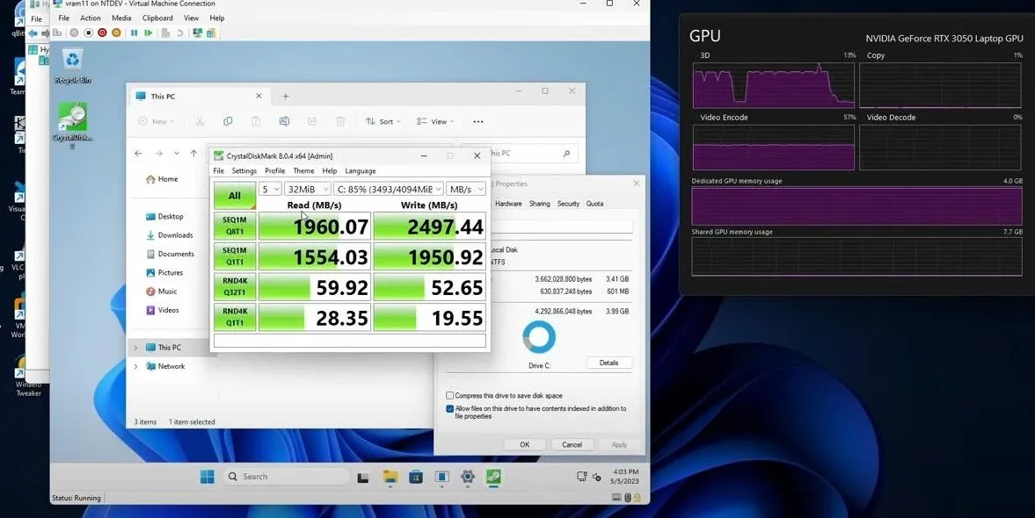The width and height of the screenshot is (1035, 518).
Task: Expand the Network tree item
Action: tap(136, 366)
